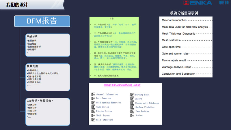Select the arrow icon beside Parting Line
231x130 pixels.
[x=132, y=95]
